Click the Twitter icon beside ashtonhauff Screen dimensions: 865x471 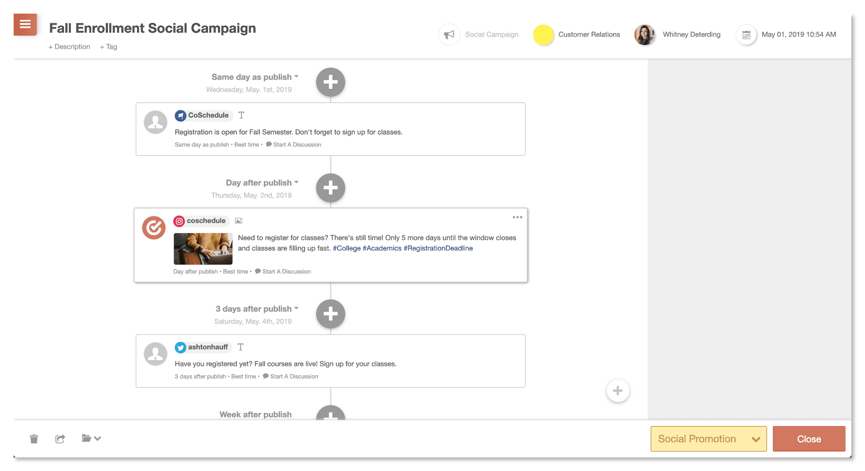pos(180,347)
